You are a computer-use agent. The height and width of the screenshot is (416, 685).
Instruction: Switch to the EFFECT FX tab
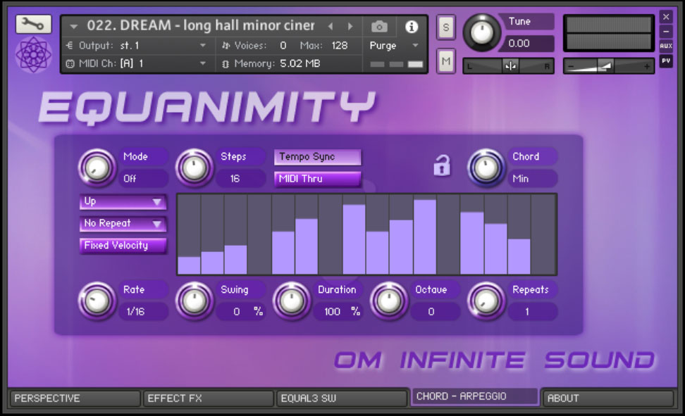point(209,398)
